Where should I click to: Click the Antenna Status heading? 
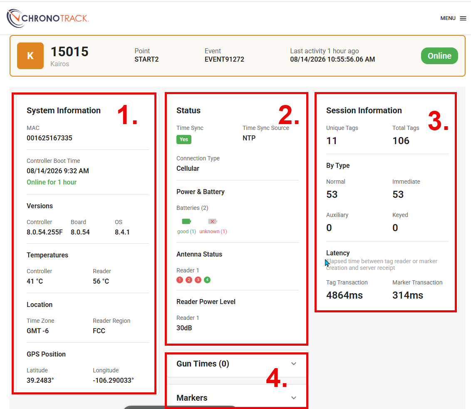[199, 254]
